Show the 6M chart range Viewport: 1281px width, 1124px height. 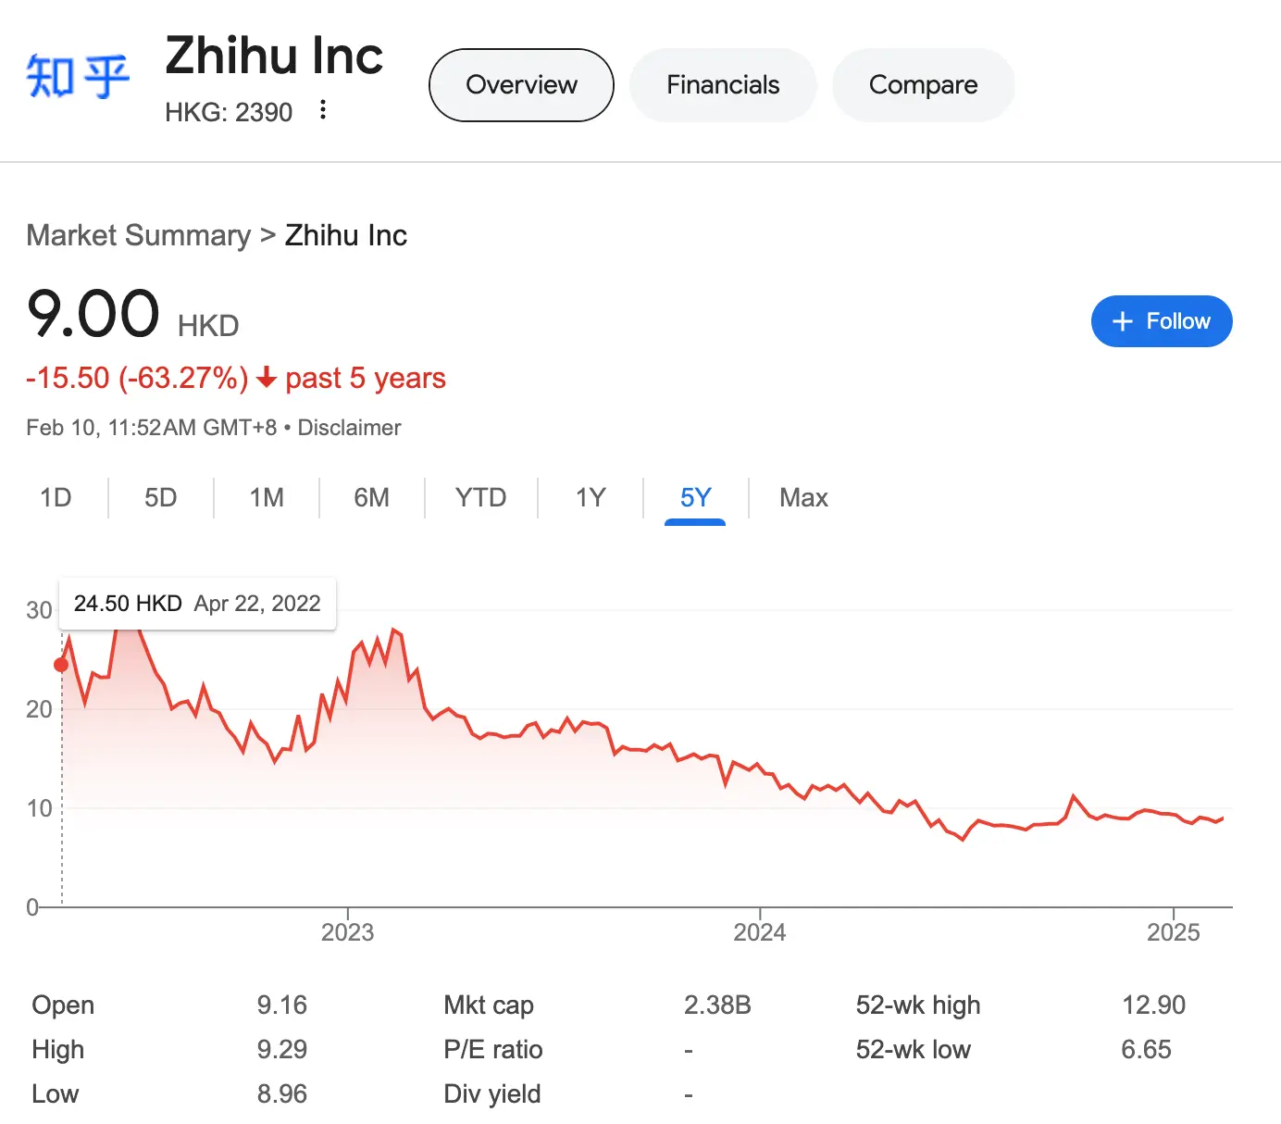click(371, 498)
